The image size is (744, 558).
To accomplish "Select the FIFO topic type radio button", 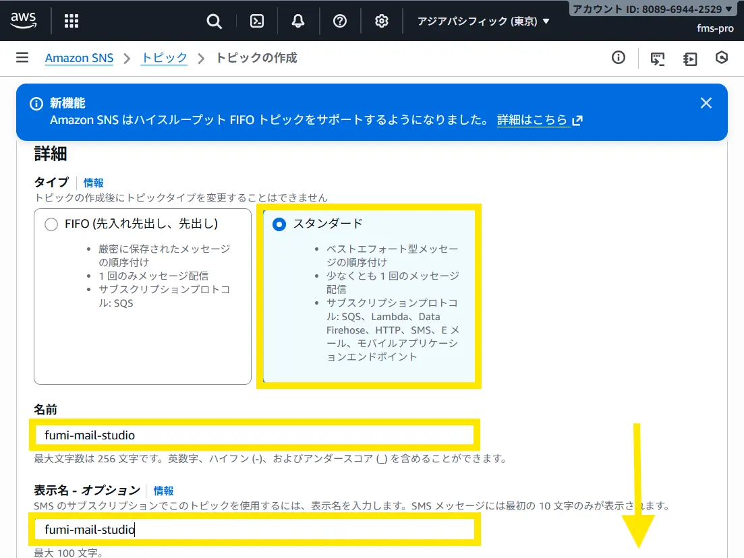I will tap(51, 224).
